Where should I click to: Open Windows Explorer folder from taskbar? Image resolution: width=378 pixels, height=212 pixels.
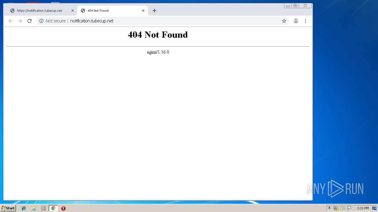click(33, 208)
